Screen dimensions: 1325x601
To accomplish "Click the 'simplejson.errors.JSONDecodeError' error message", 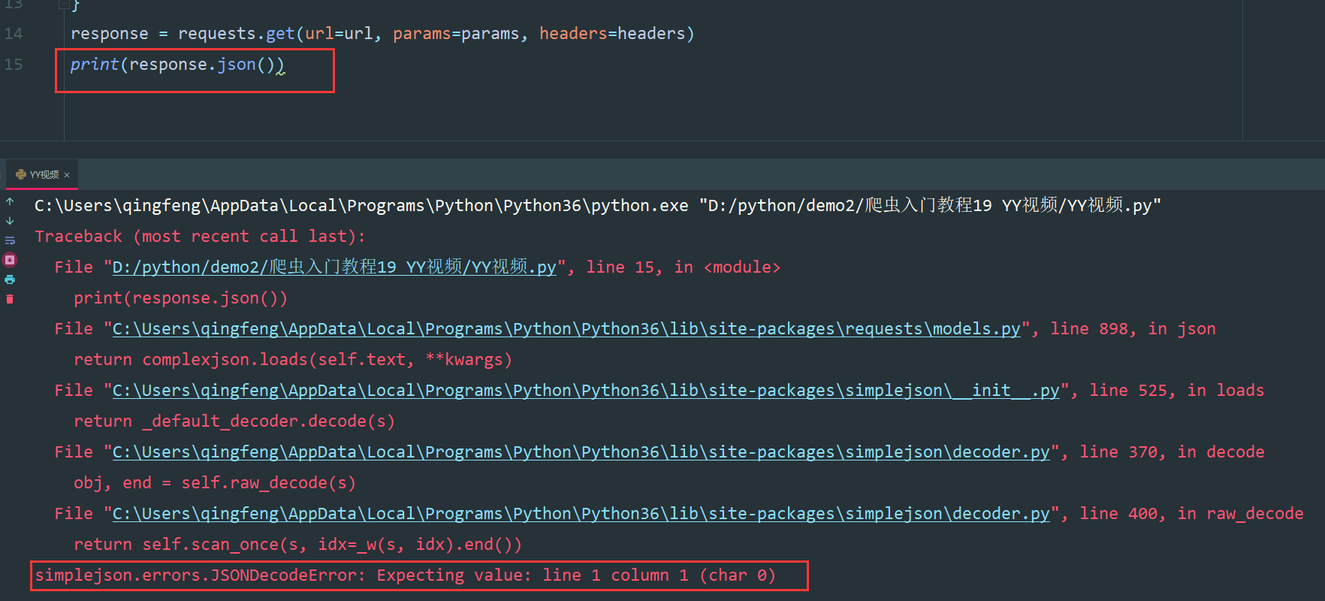I will tap(406, 575).
